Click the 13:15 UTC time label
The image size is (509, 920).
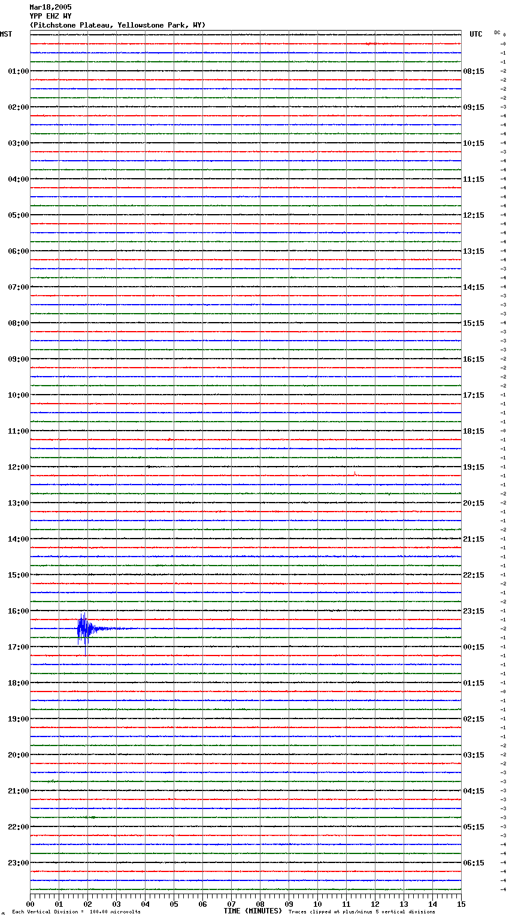pyautogui.click(x=474, y=251)
